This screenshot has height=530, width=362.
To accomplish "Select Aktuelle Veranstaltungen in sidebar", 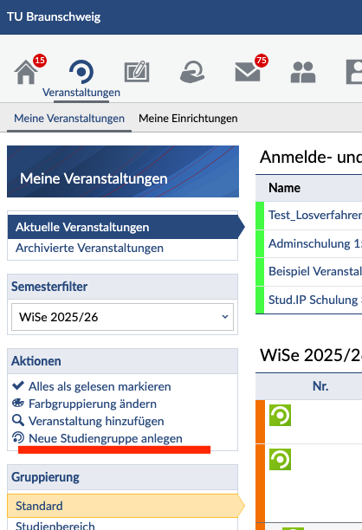I will point(123,227).
